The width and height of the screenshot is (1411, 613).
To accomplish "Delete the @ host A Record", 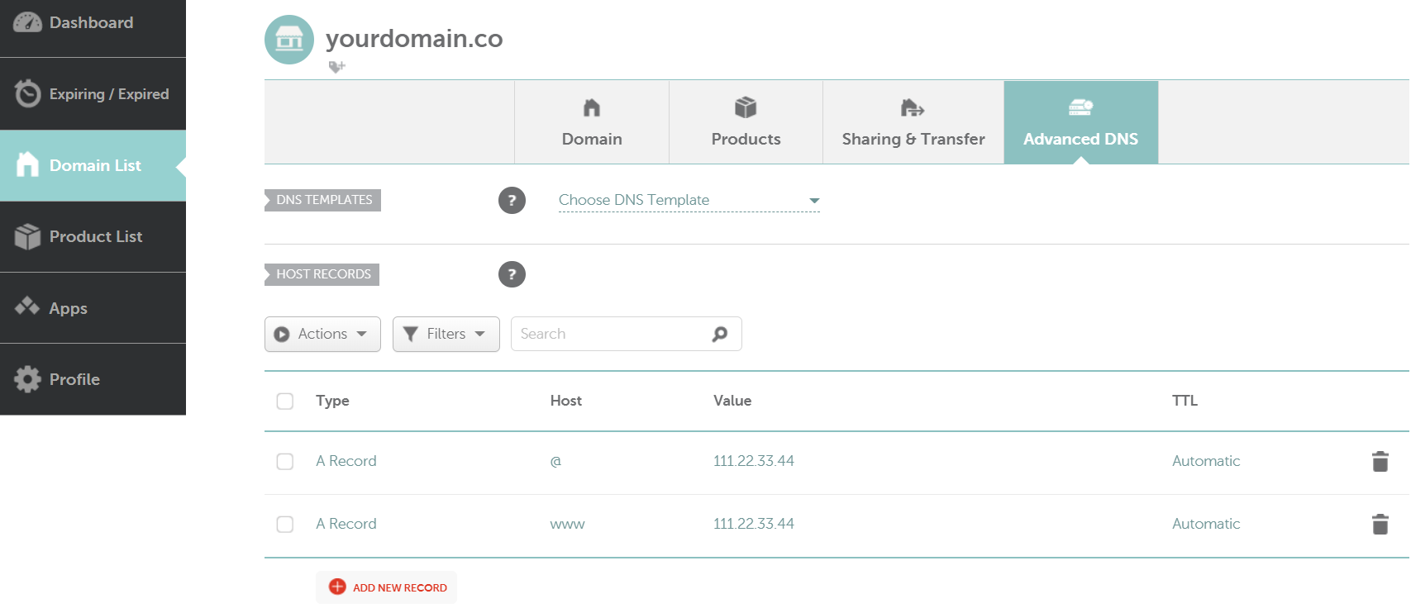I will (1380, 461).
